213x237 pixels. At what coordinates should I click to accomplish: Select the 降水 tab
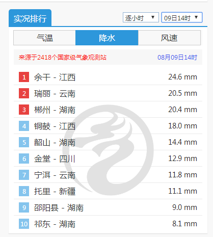click(x=107, y=38)
